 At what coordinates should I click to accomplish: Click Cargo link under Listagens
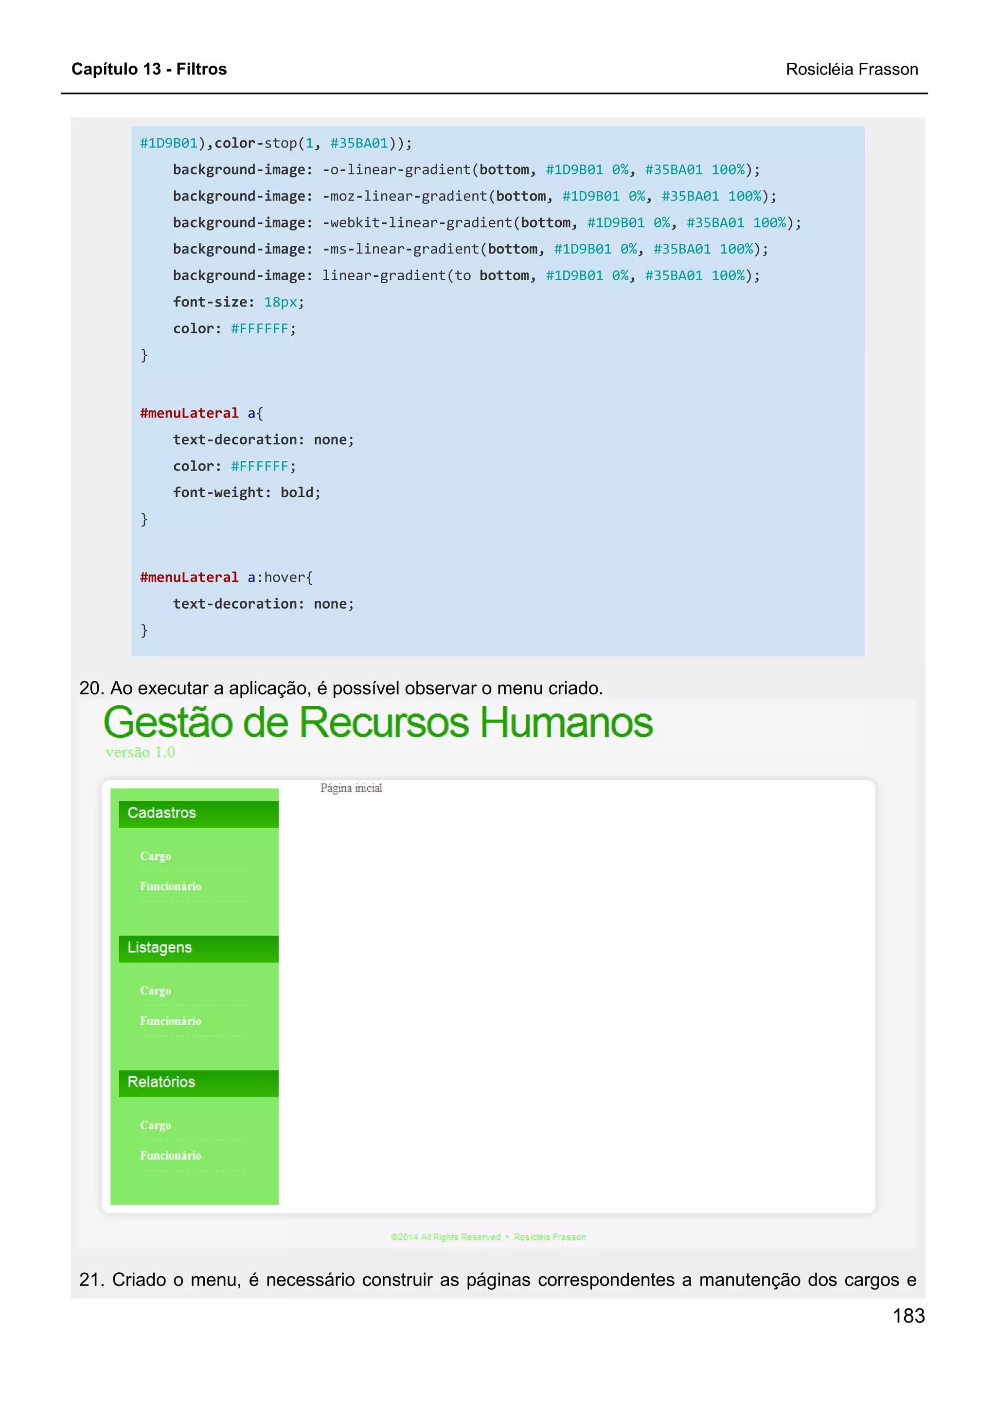click(x=155, y=991)
